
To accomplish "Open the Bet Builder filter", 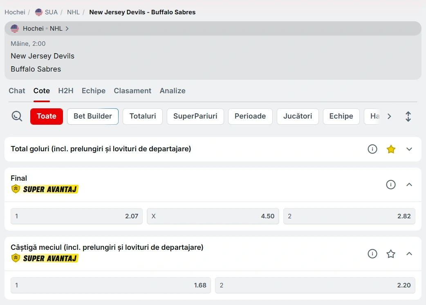I will pyautogui.click(x=93, y=117).
